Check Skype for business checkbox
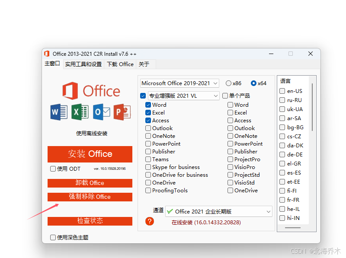 [148, 167]
